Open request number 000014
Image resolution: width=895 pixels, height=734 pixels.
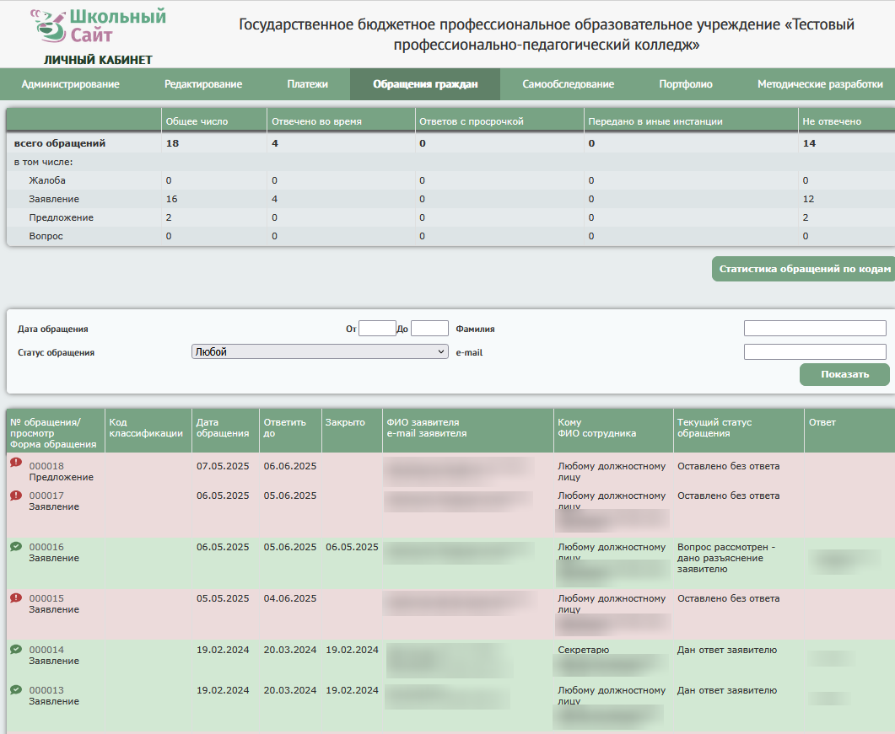46,650
